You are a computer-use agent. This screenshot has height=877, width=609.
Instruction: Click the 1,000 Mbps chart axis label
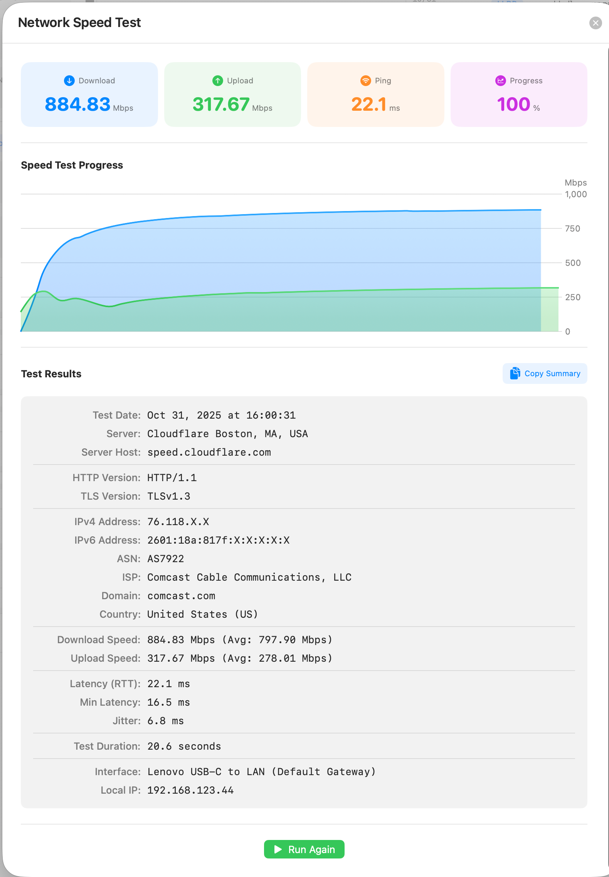(575, 194)
